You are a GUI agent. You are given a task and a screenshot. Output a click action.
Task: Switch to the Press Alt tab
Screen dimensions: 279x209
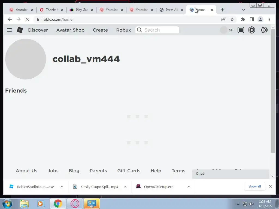click(x=171, y=10)
